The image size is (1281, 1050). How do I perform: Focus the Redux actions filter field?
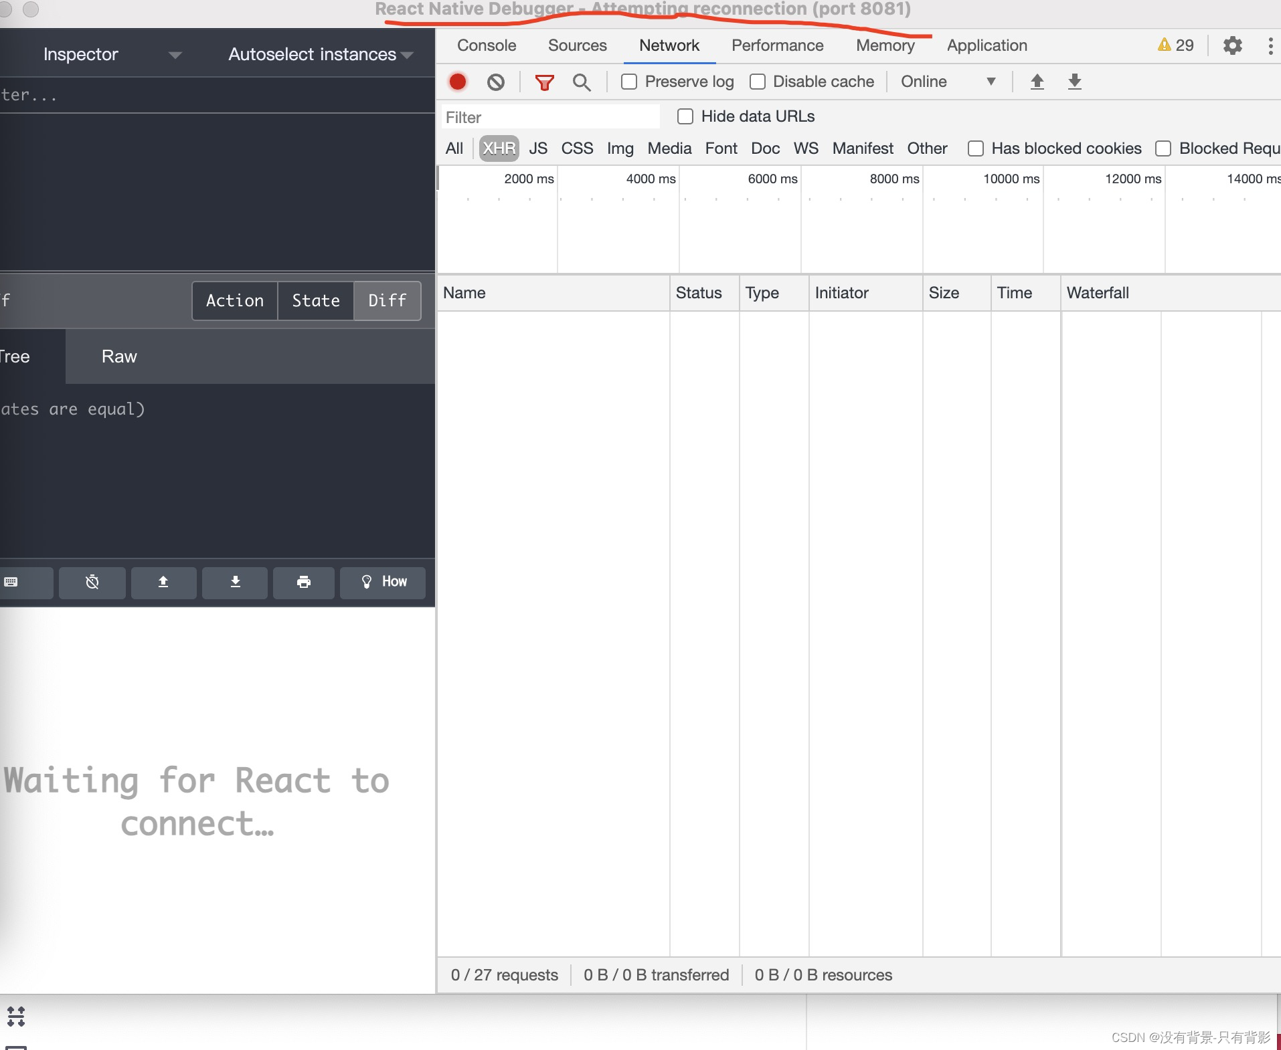[218, 95]
